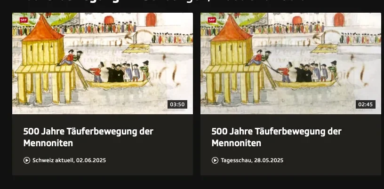Click SRF logo on right video thumbnail
384x189 pixels.
tap(212, 20)
